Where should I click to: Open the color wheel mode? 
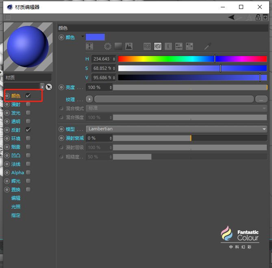108,46
